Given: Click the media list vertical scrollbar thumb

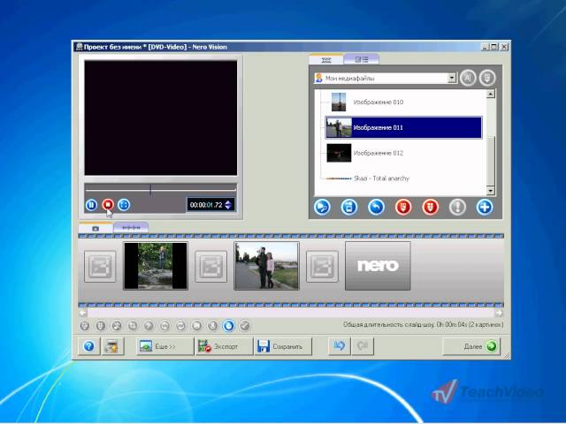Looking at the screenshot, I should [x=490, y=161].
